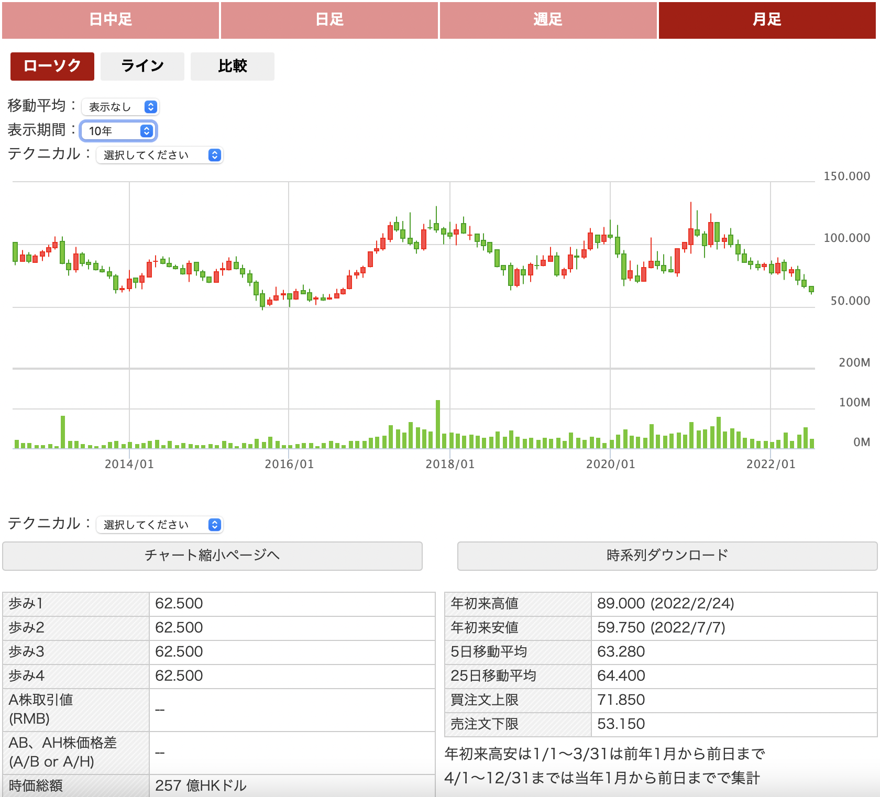Click the value 89.000 (2022/2/24)
Image resolution: width=880 pixels, height=797 pixels.
coord(665,604)
